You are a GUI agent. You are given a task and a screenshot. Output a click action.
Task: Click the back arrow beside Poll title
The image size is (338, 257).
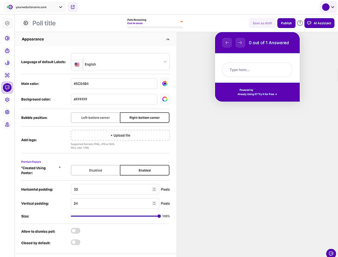[x=26, y=23]
